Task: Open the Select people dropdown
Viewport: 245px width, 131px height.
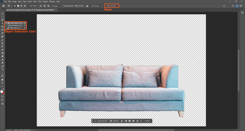Action: click(33, 6)
